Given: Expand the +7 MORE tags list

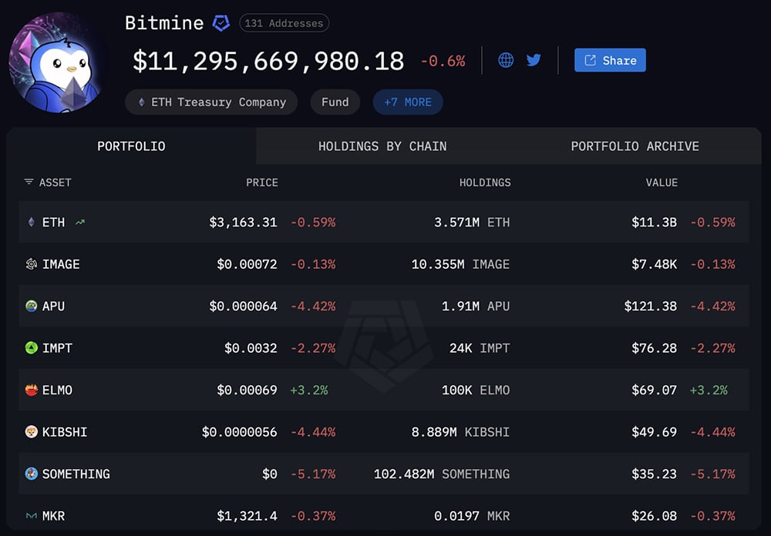Looking at the screenshot, I should point(407,102).
